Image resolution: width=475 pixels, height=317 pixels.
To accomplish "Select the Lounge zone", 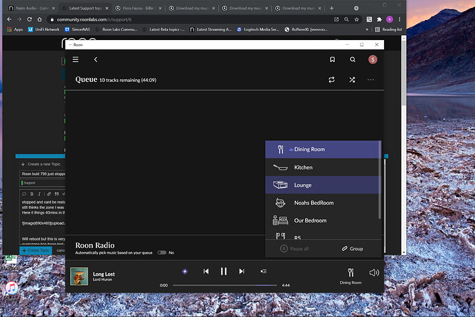I will tap(322, 185).
